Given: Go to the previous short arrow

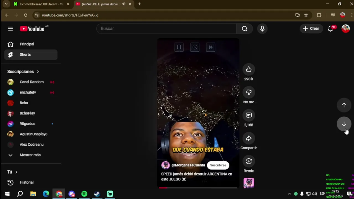Looking at the screenshot, I should (344, 105).
